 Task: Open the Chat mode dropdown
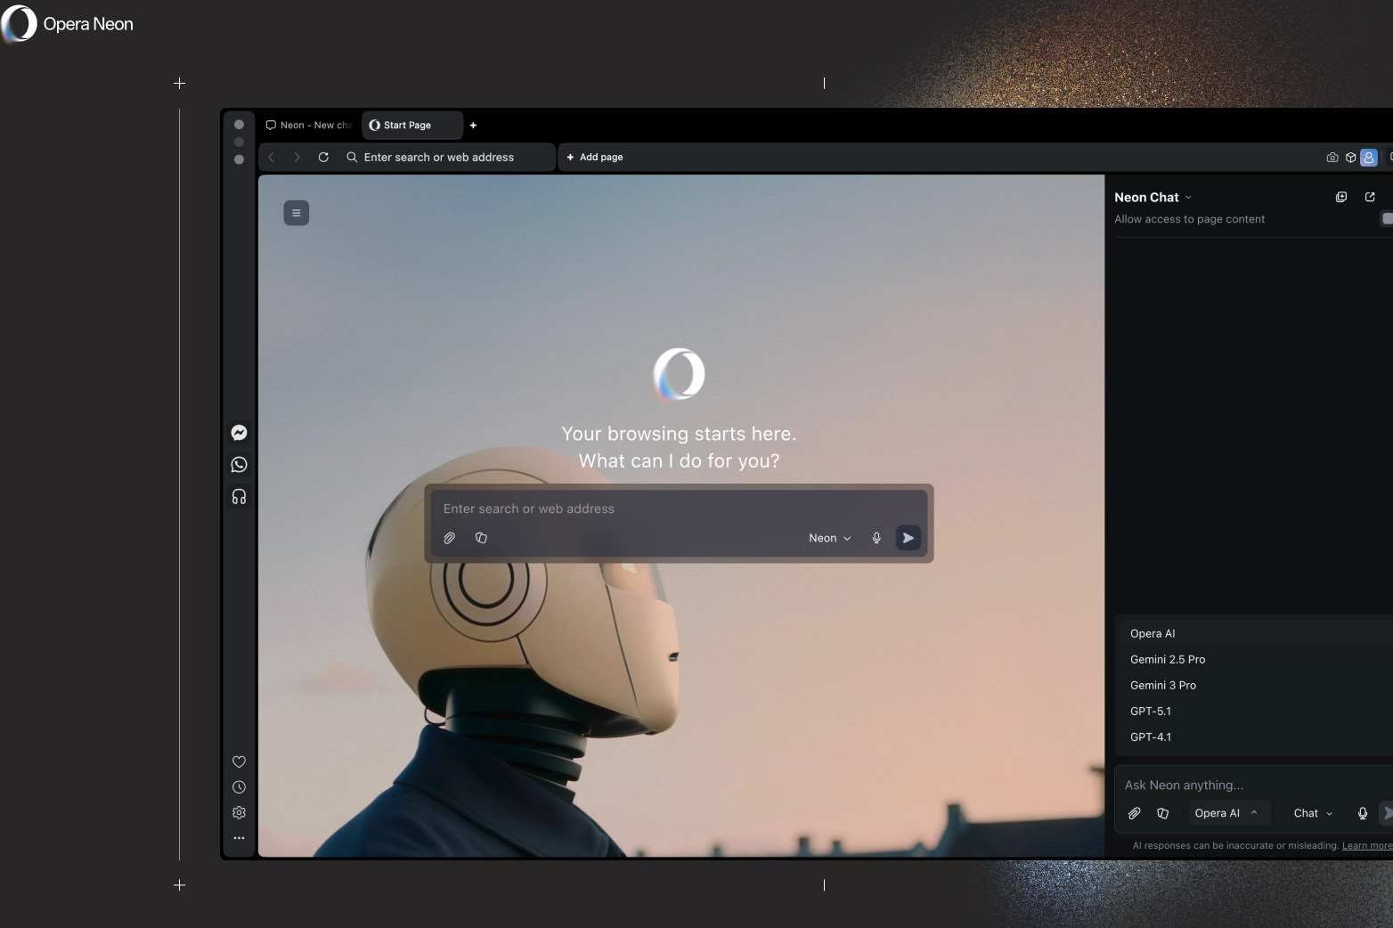(x=1313, y=813)
